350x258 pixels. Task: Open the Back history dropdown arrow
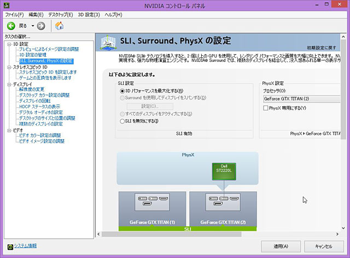click(33, 26)
